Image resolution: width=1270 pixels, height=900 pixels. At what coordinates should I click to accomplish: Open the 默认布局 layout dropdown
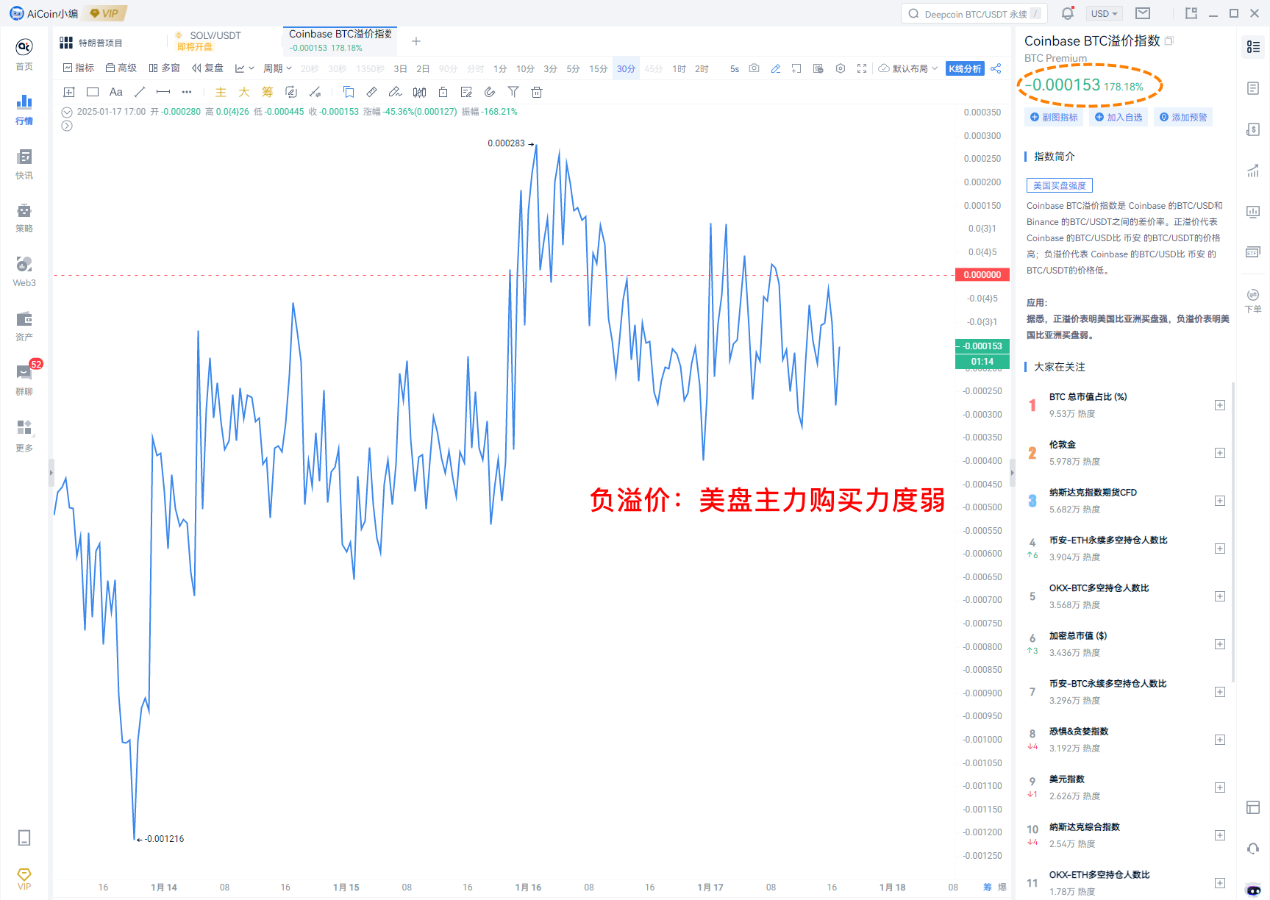tap(908, 68)
